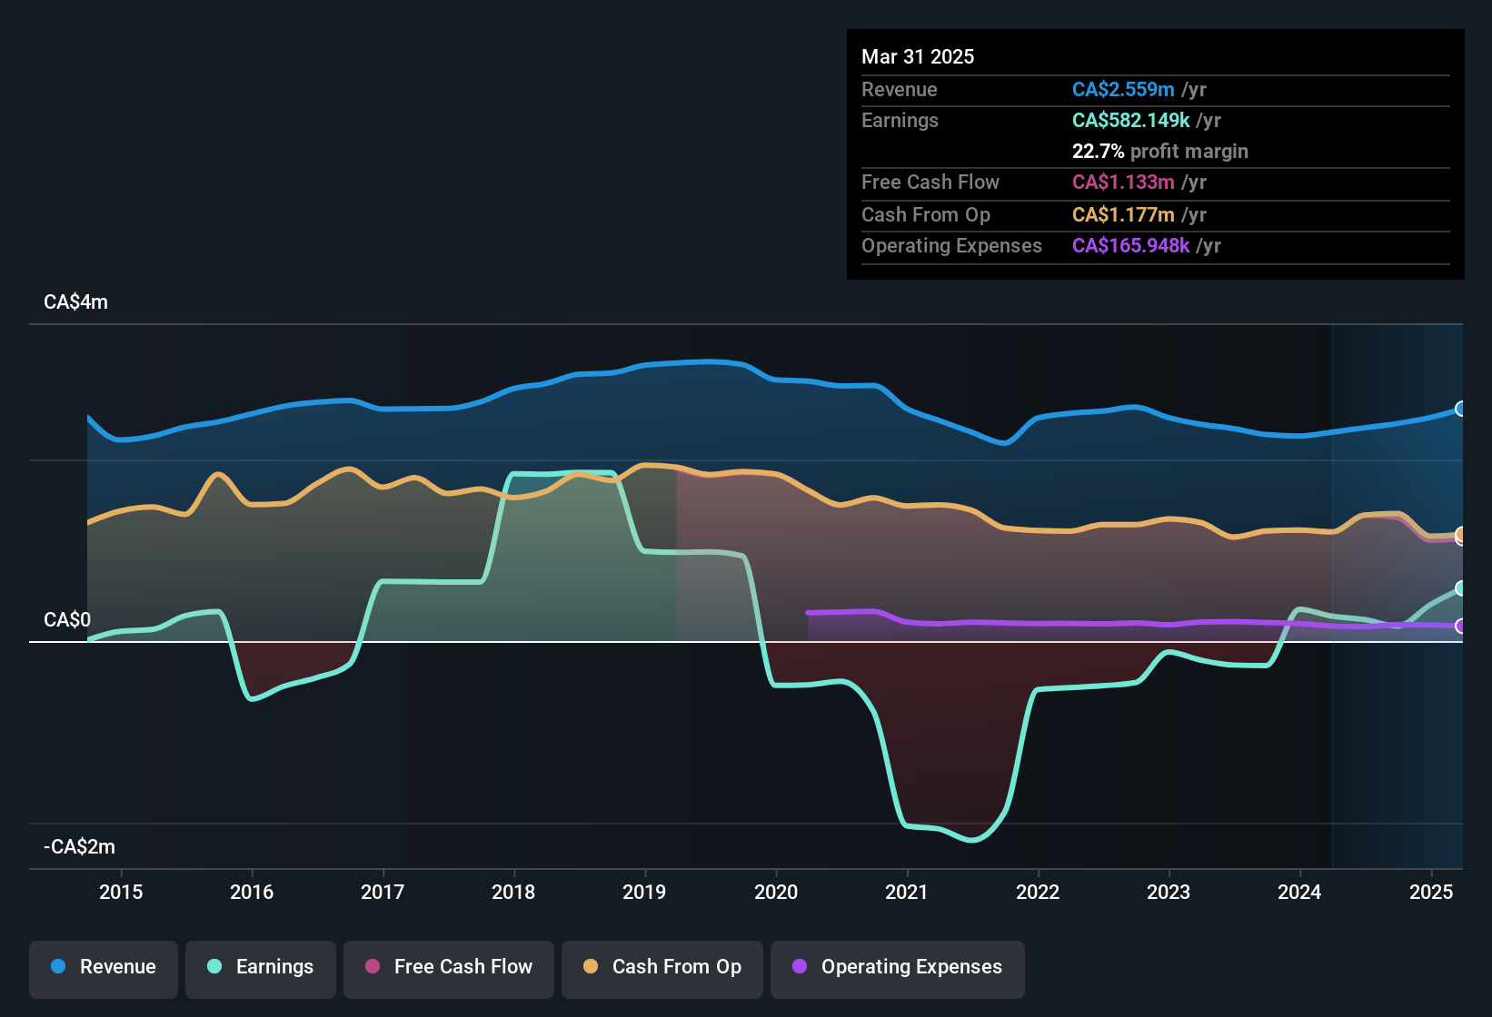Toggle the Revenue series visibility
Screen dimensions: 1492x1017
pyautogui.click(x=103, y=967)
